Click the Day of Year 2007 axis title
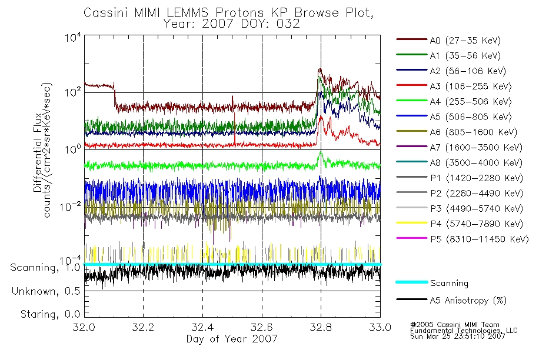The height and width of the screenshot is (353, 559). [x=232, y=339]
